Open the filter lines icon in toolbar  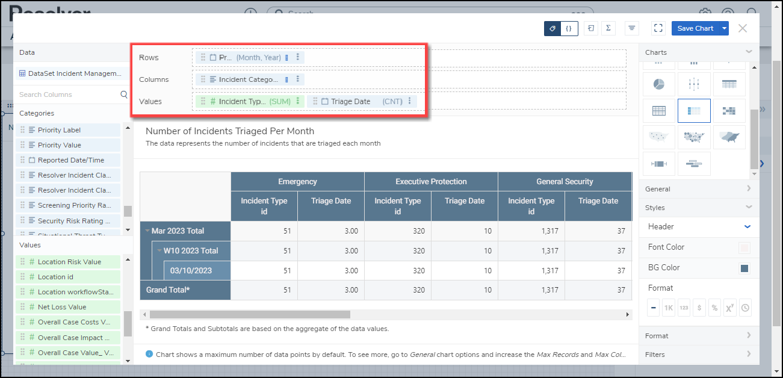tap(631, 28)
